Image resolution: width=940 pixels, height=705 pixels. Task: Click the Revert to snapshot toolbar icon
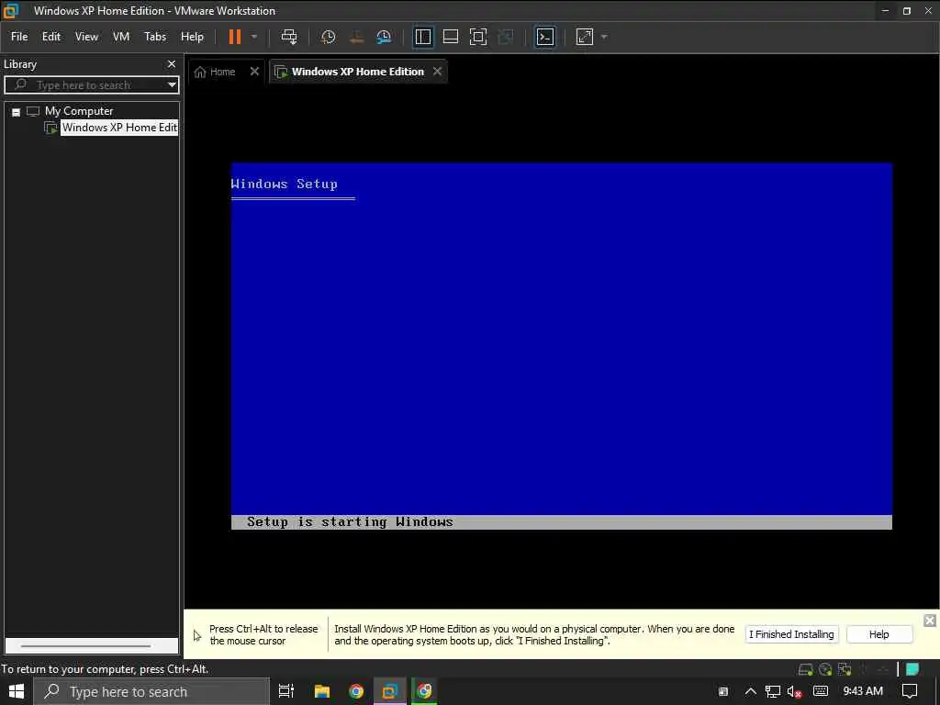coord(356,37)
